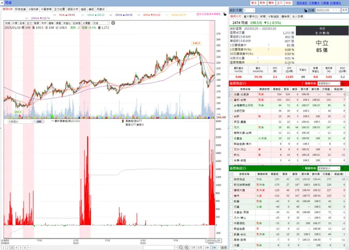
Task: Open the chart settings gear icon
Action: [113, 23]
